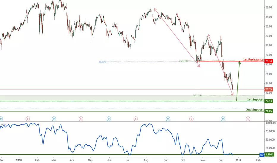This screenshot has width=277, height=163.
Task: Click the '1(26.40)' projection label
Action: pyautogui.click(x=183, y=61)
